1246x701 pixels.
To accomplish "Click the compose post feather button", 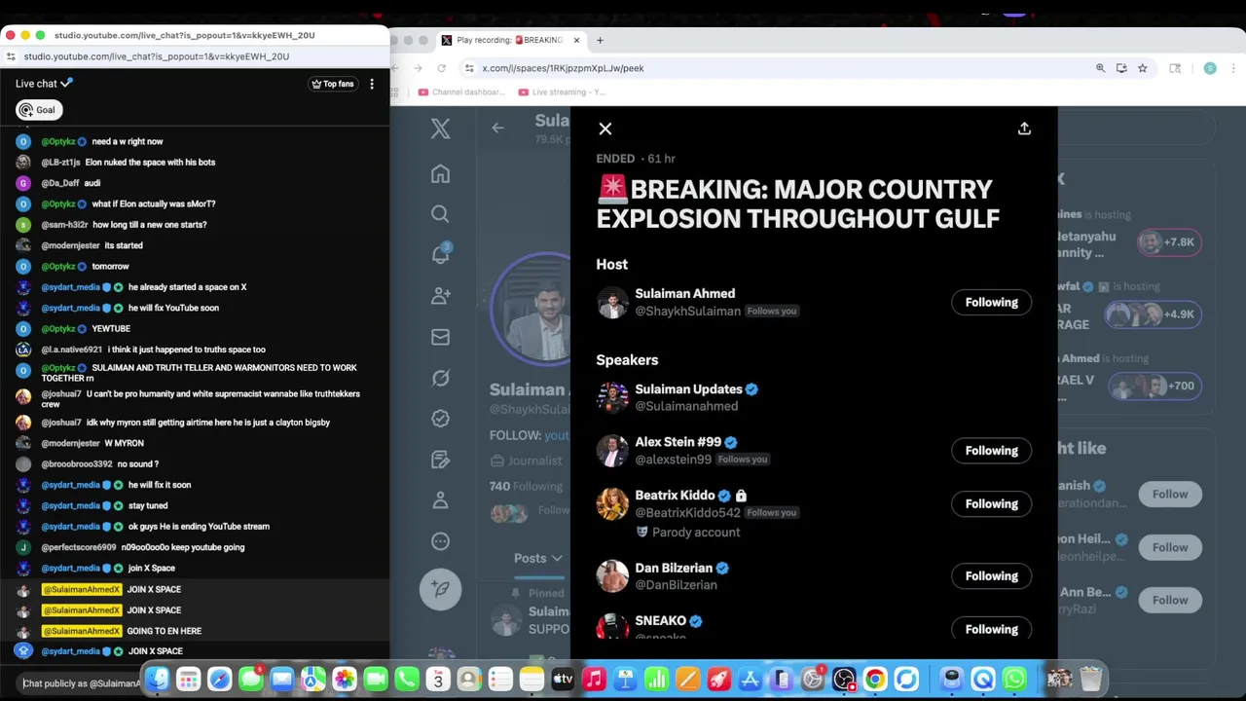I will click(x=440, y=589).
